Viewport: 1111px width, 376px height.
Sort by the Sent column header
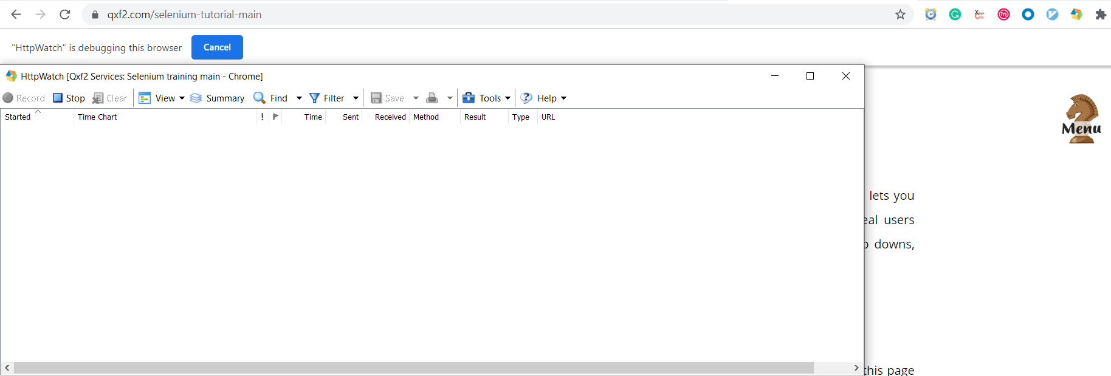pos(344,117)
